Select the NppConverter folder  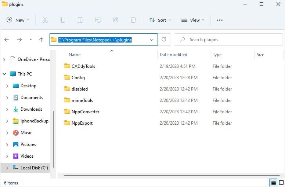pyautogui.click(x=86, y=112)
